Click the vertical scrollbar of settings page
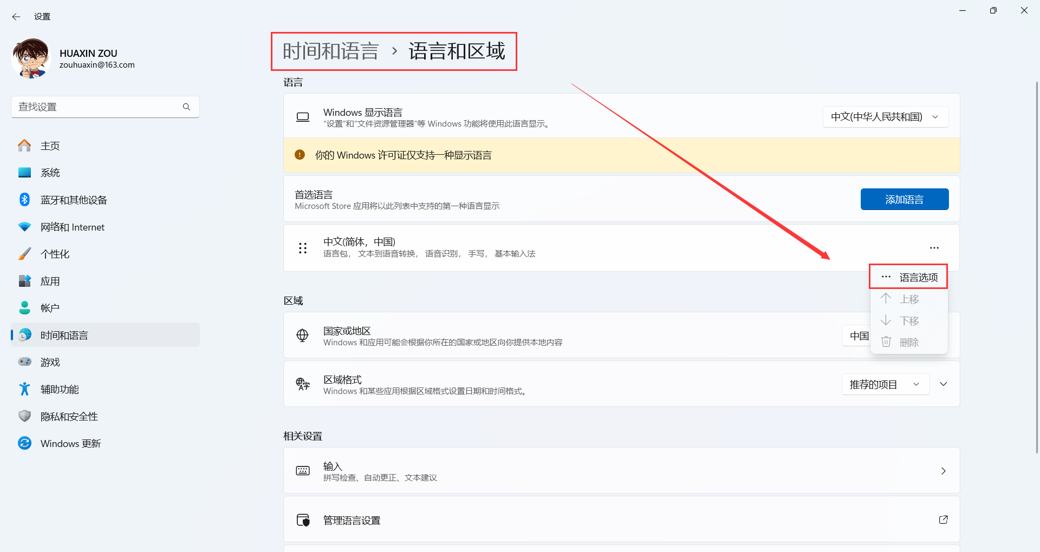The image size is (1040, 552). (x=1037, y=268)
